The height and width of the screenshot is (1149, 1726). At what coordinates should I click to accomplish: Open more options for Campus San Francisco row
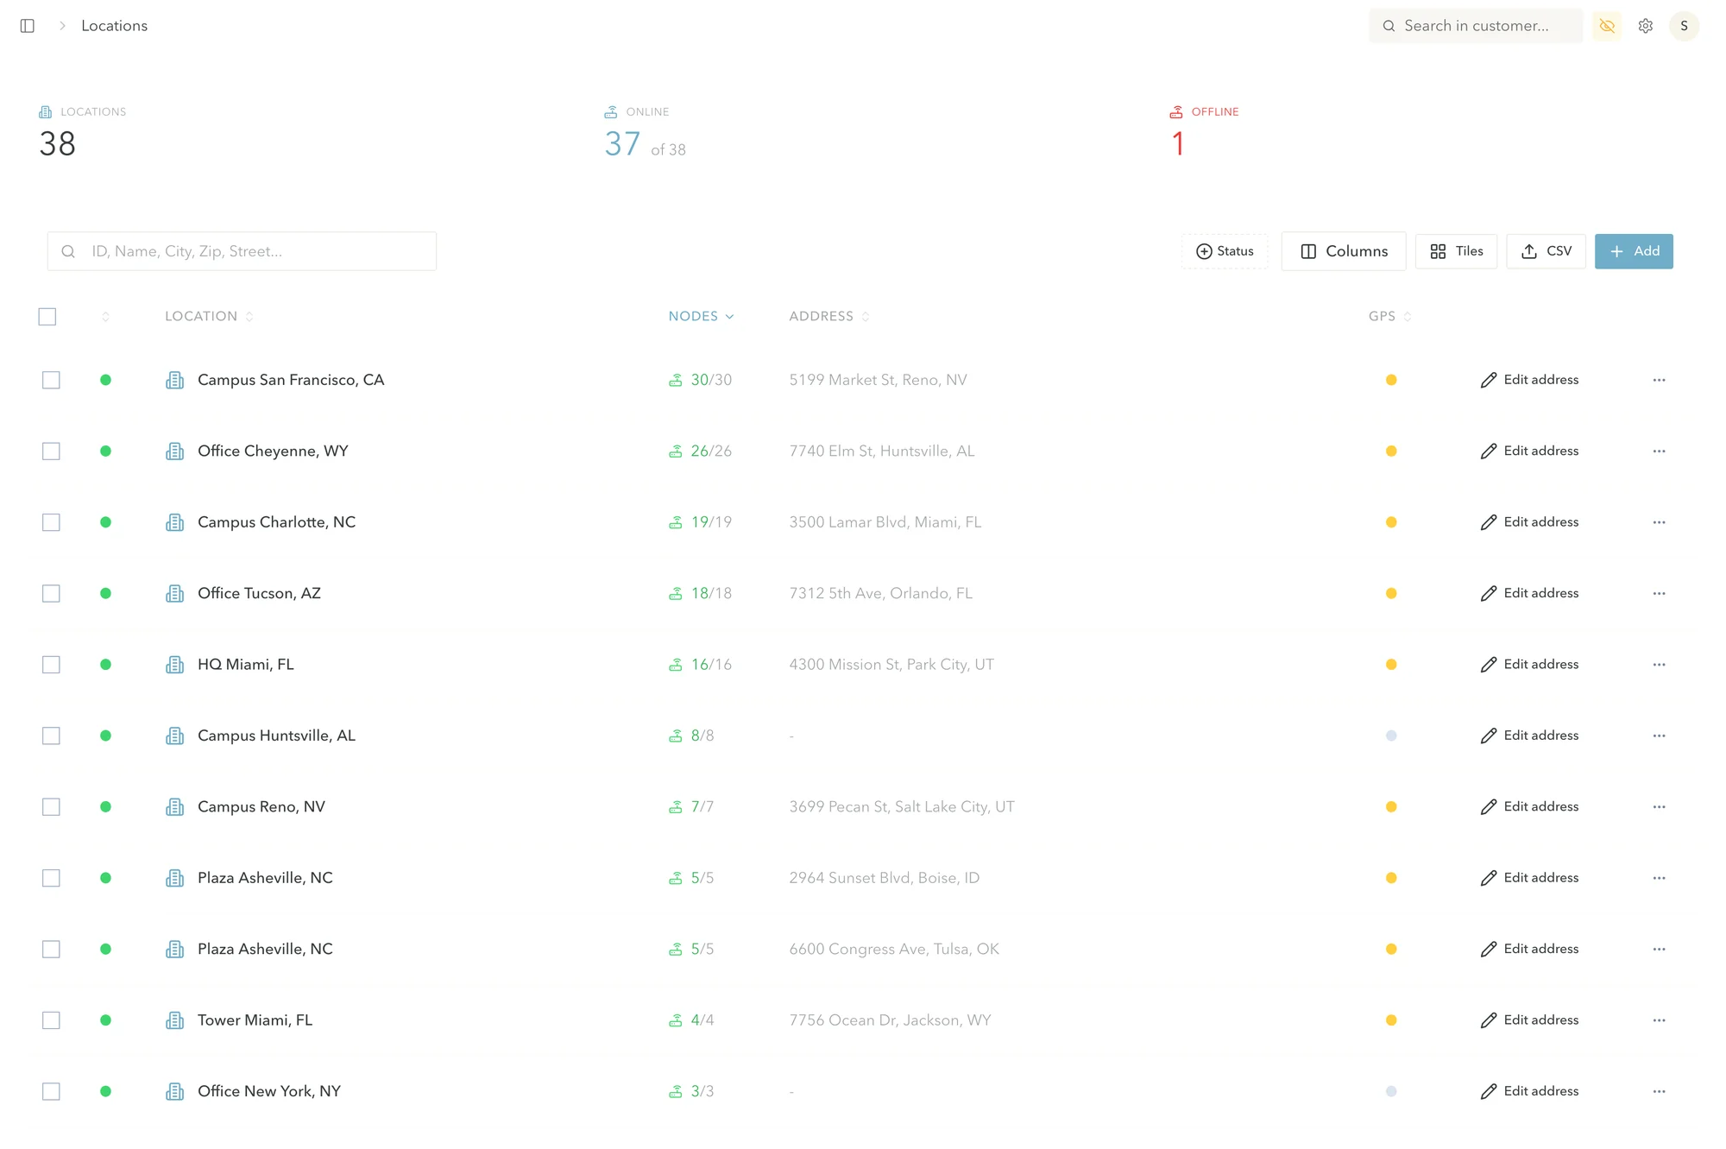click(1659, 380)
